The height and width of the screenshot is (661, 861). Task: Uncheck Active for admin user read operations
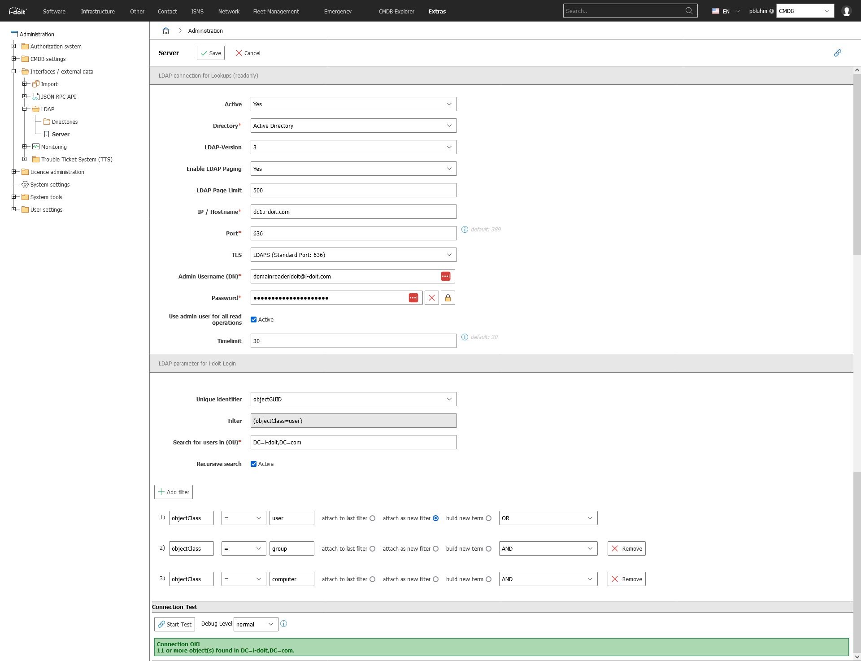254,319
